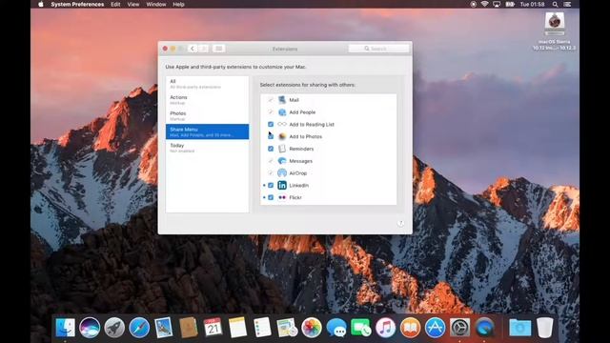Uncheck Add to Reading List extension
610x343 pixels.
click(x=271, y=124)
